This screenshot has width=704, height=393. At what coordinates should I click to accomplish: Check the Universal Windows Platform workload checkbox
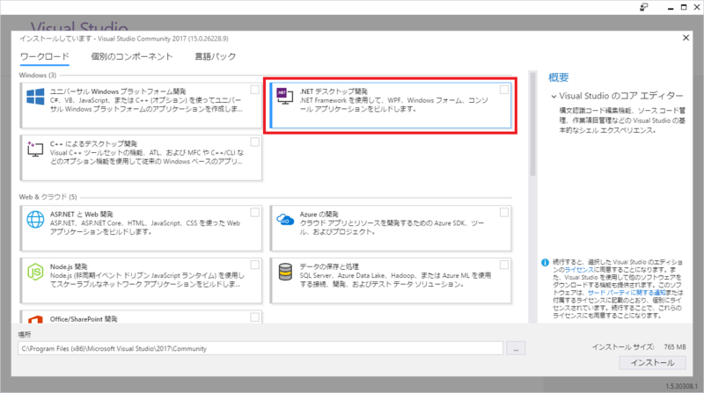click(x=254, y=90)
